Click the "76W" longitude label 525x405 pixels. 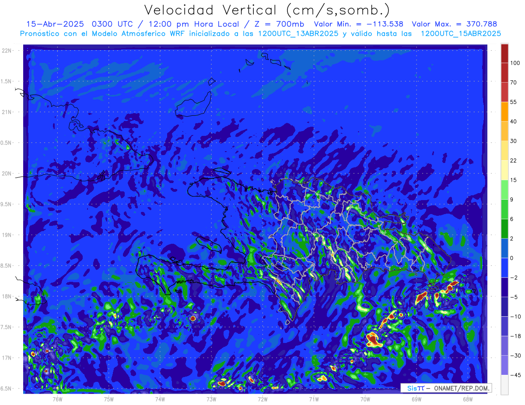pos(57,399)
